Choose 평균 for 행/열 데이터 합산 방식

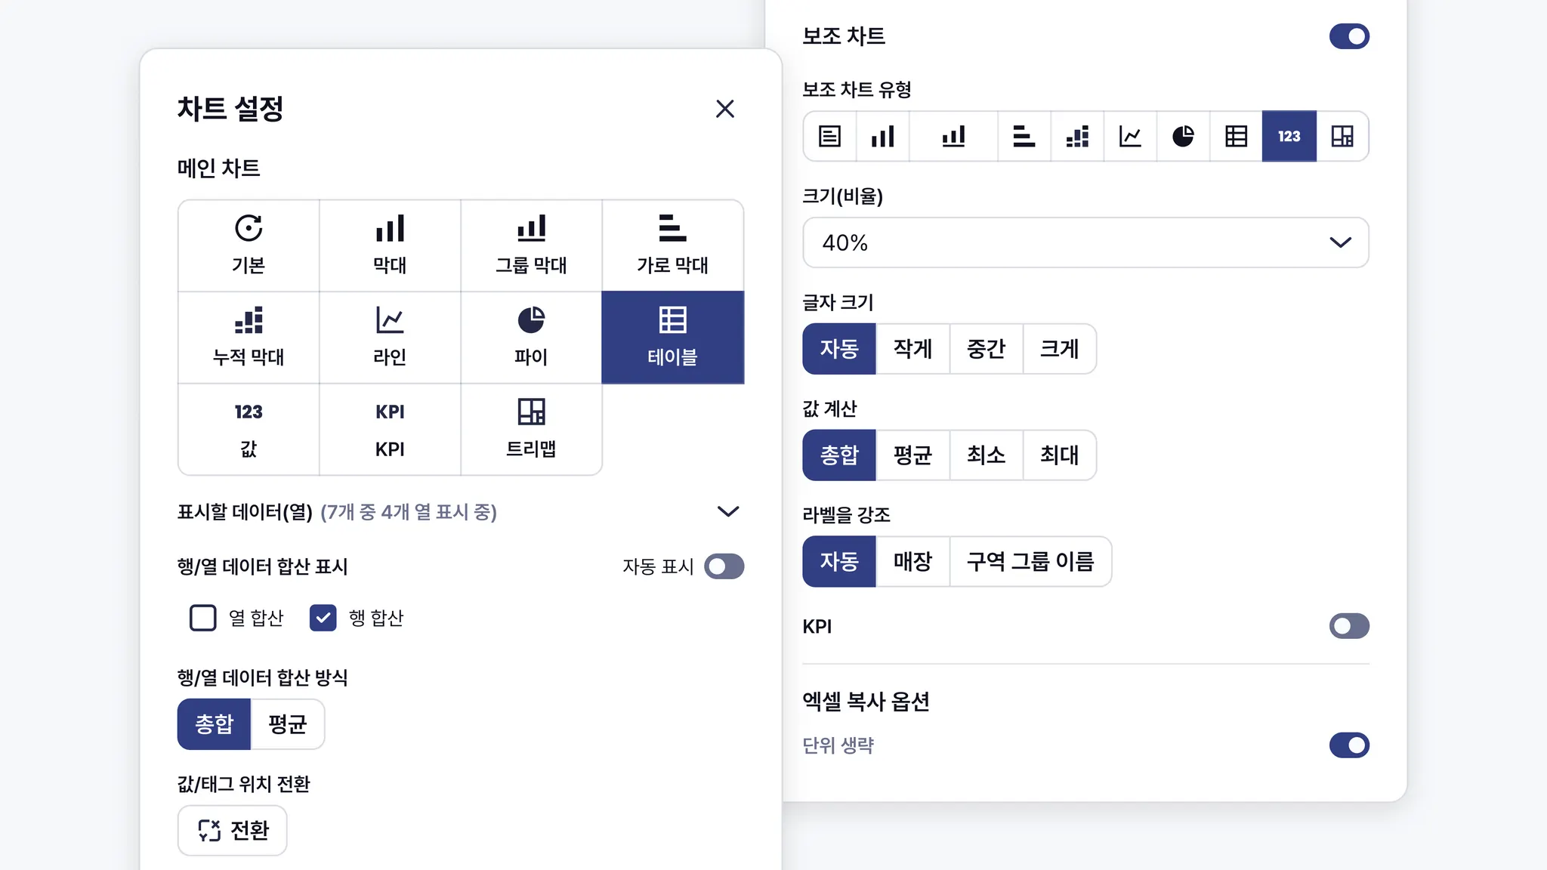click(287, 724)
